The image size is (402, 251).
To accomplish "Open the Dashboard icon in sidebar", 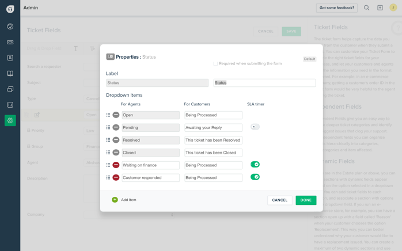I will pyautogui.click(x=10, y=26).
